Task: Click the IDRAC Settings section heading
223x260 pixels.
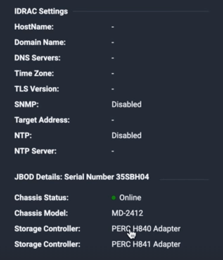Action: [41, 12]
